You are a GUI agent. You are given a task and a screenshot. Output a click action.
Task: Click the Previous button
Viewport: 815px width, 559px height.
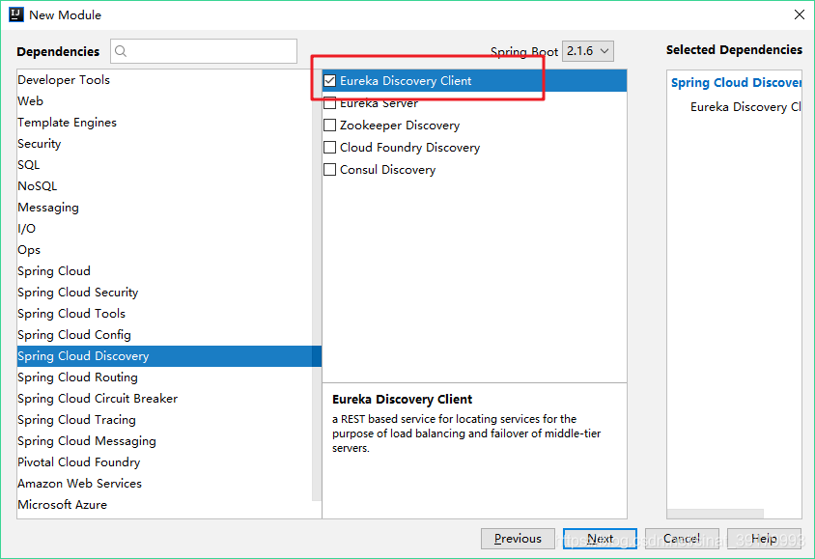coord(518,539)
